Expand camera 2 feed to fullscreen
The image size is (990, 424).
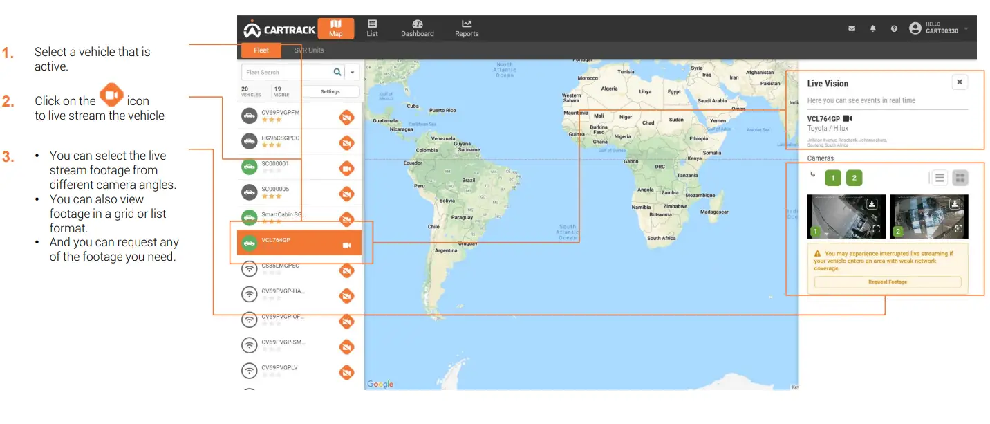959,230
